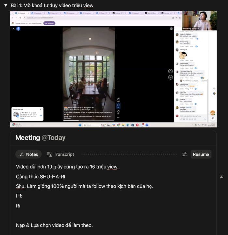This screenshot has height=235, width=228.
Task: Switch to the Transcript tab
Action: 60,154
